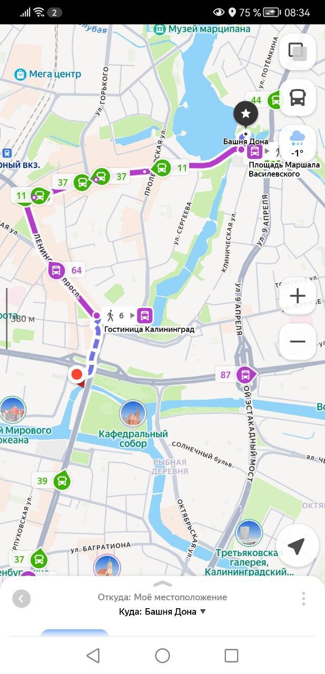Image resolution: width=325 pixels, height=674 pixels.
Task: Select the Башня Дона favorite star pin
Action: coord(246,113)
